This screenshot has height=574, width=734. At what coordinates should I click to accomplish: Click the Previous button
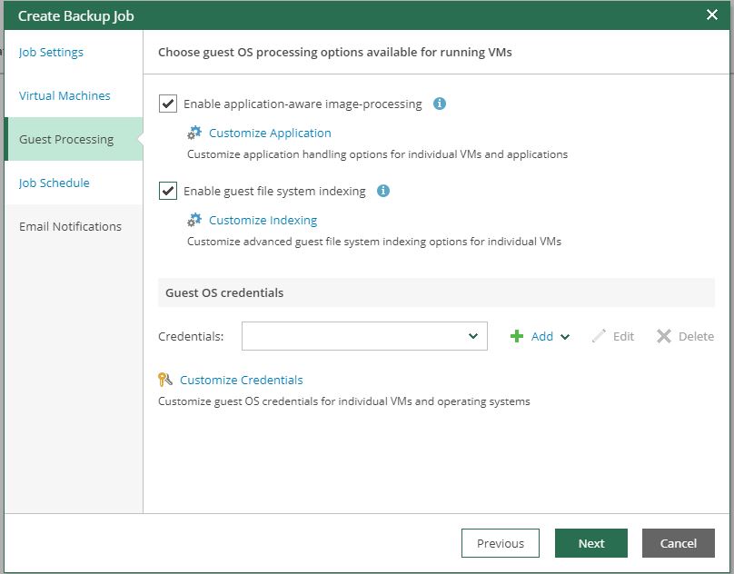point(501,543)
